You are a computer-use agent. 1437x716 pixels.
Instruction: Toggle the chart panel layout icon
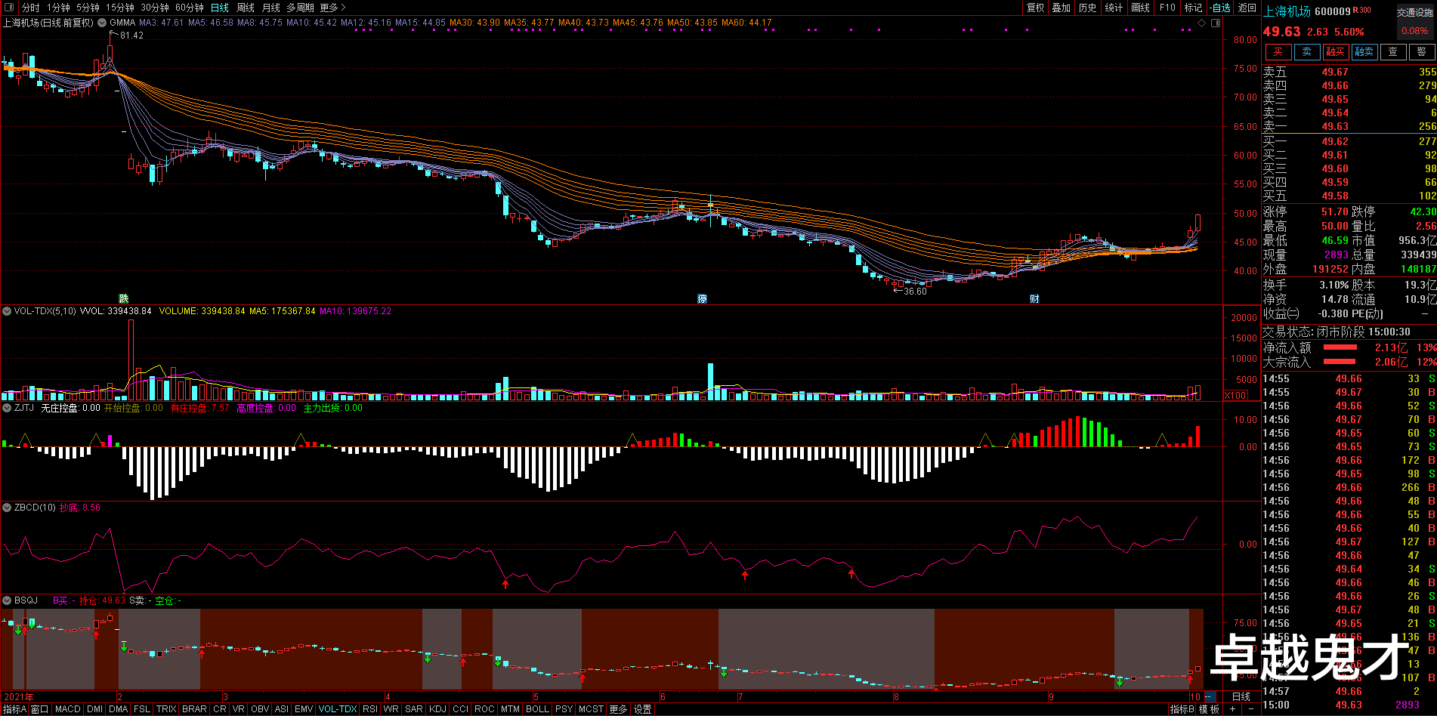tap(1216, 23)
